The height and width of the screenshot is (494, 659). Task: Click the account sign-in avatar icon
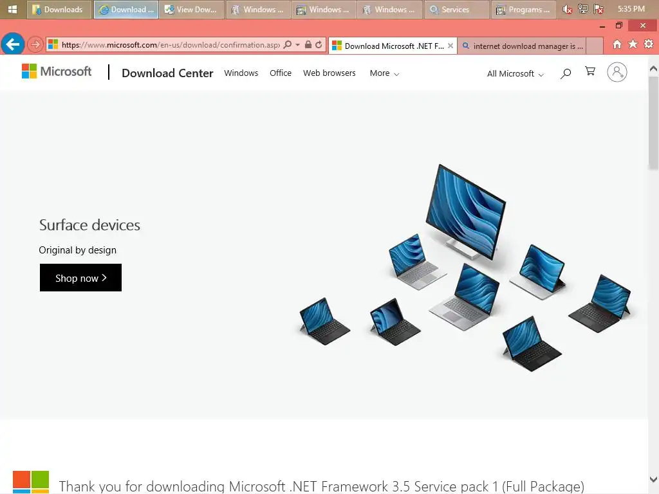pyautogui.click(x=617, y=72)
